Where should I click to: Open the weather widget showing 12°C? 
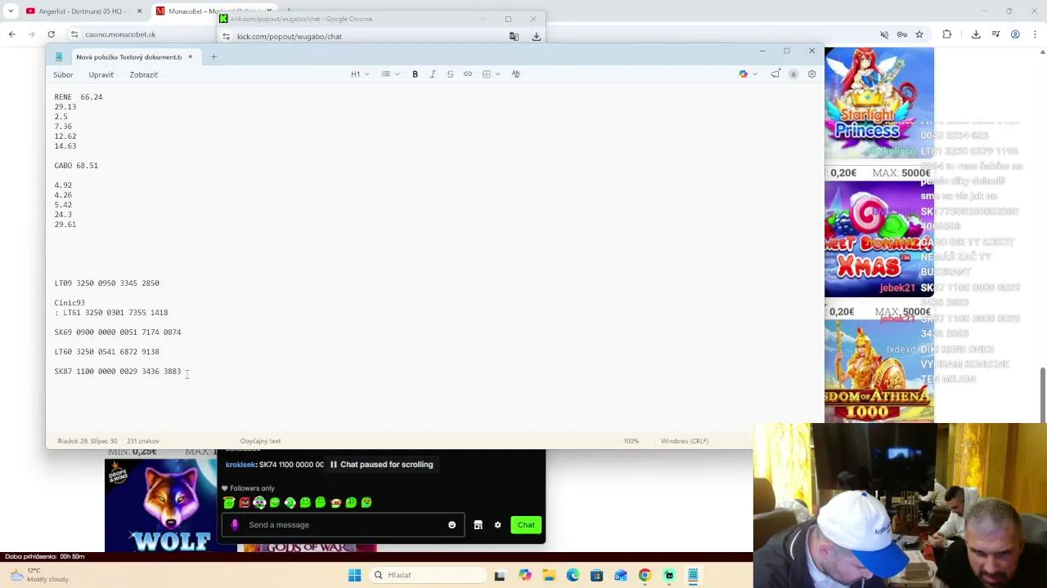point(39,575)
